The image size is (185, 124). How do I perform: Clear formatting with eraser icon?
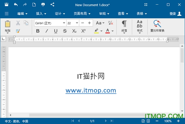[x=111, y=23]
